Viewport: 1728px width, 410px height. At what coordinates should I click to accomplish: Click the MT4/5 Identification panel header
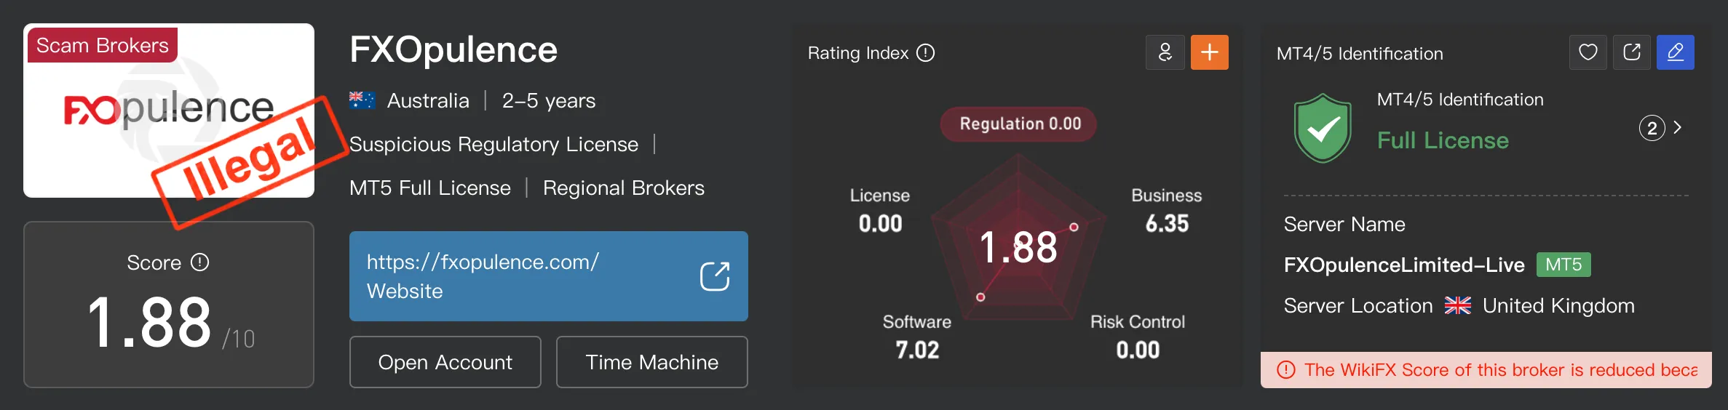click(1360, 53)
